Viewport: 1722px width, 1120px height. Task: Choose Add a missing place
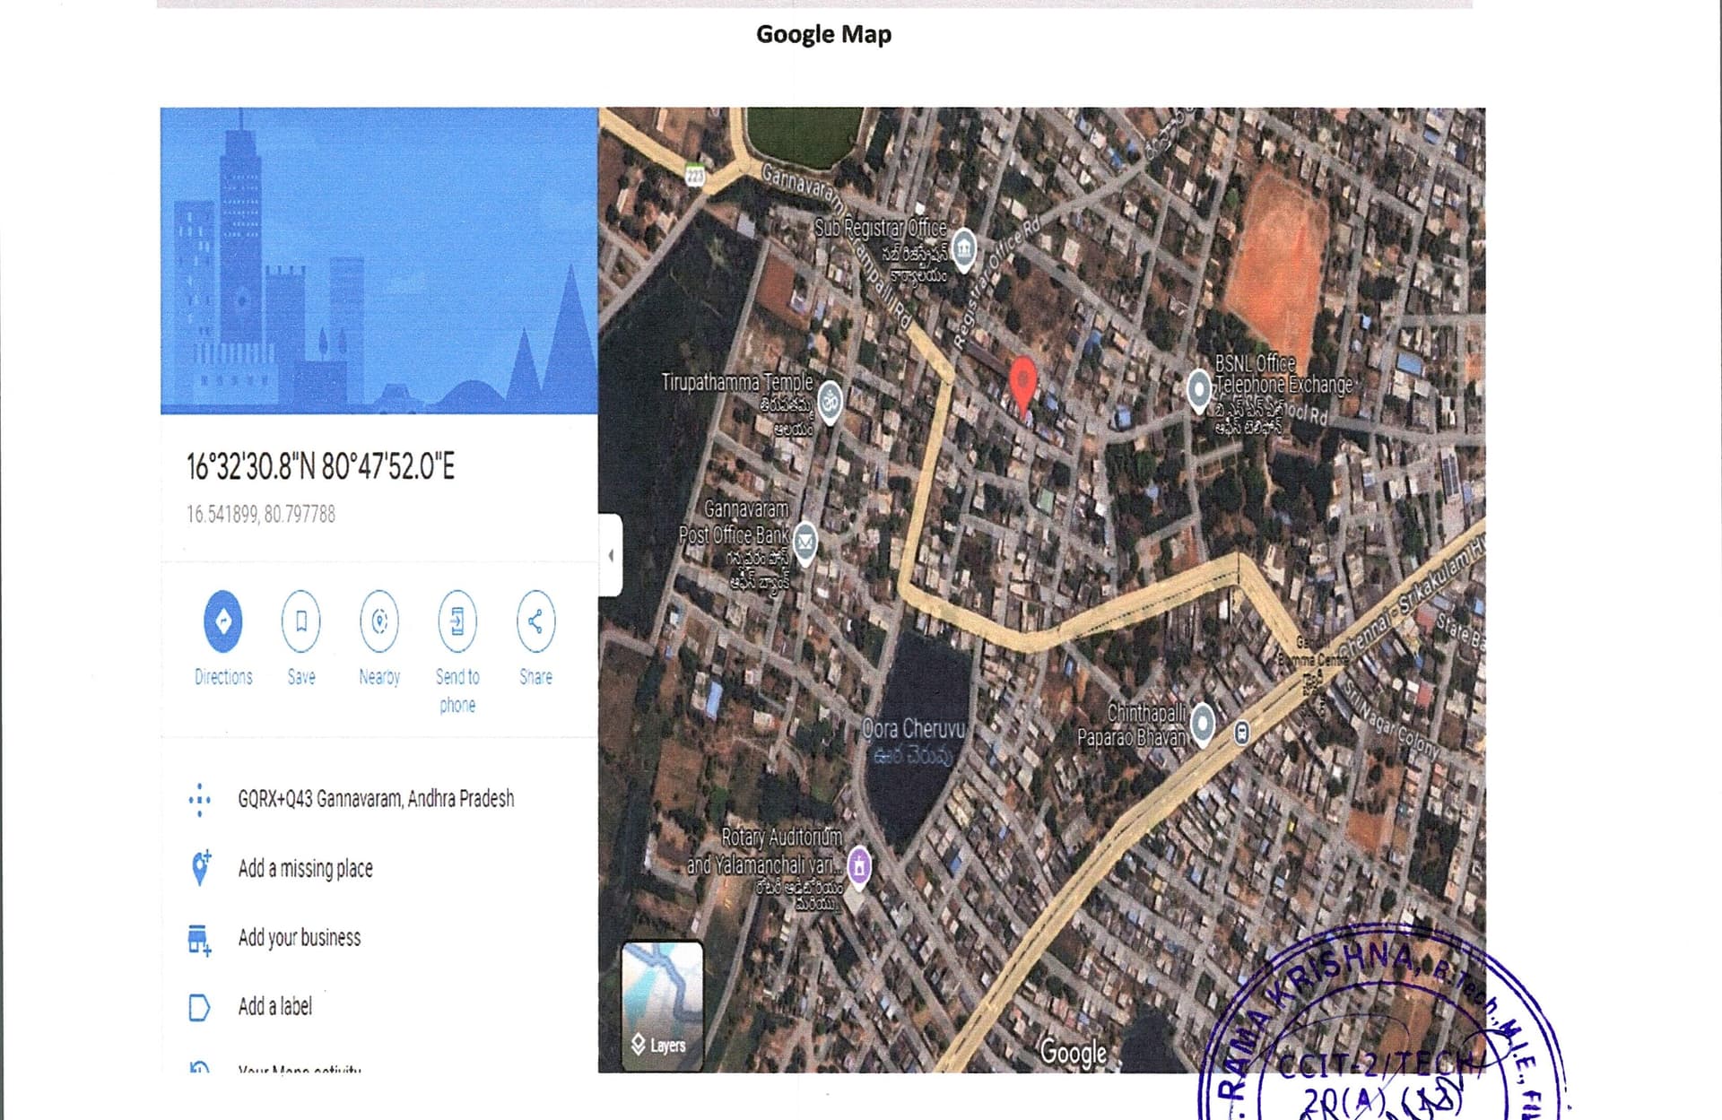[x=305, y=868]
